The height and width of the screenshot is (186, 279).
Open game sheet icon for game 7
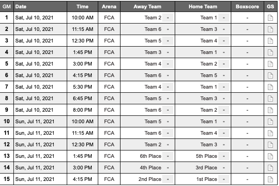click(270, 87)
